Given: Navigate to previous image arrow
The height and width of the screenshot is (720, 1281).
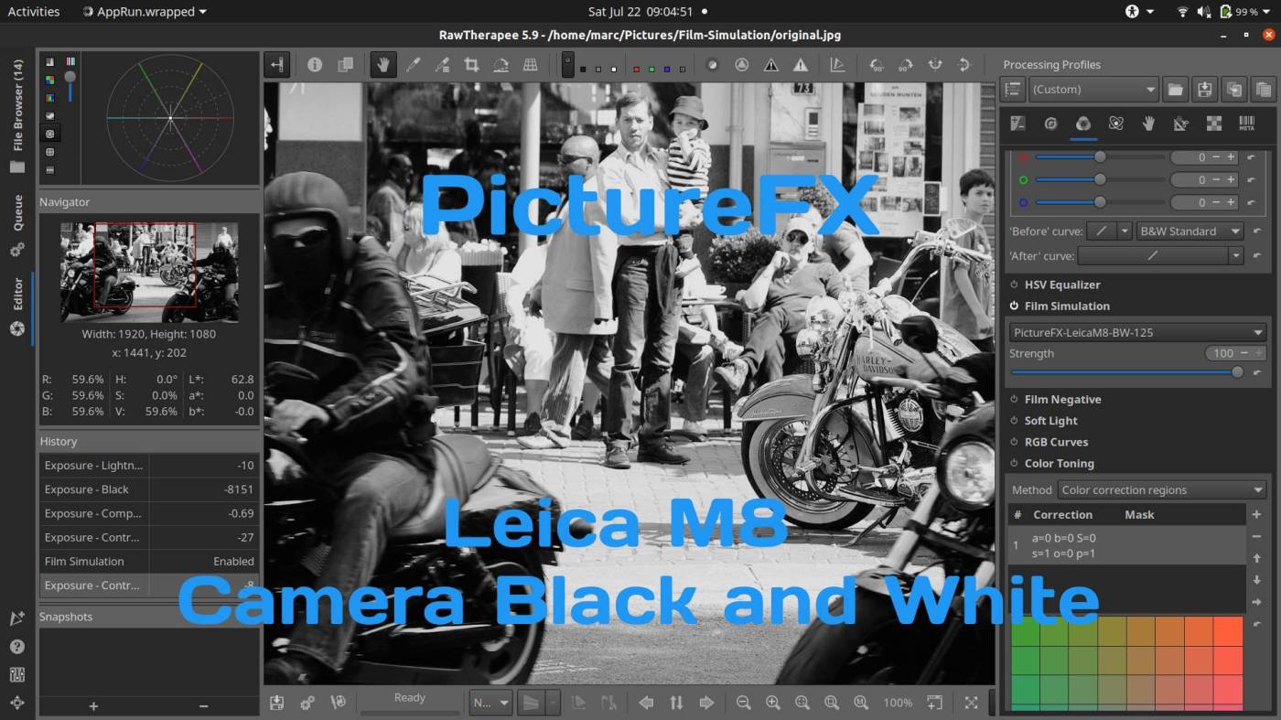Looking at the screenshot, I should (646, 703).
